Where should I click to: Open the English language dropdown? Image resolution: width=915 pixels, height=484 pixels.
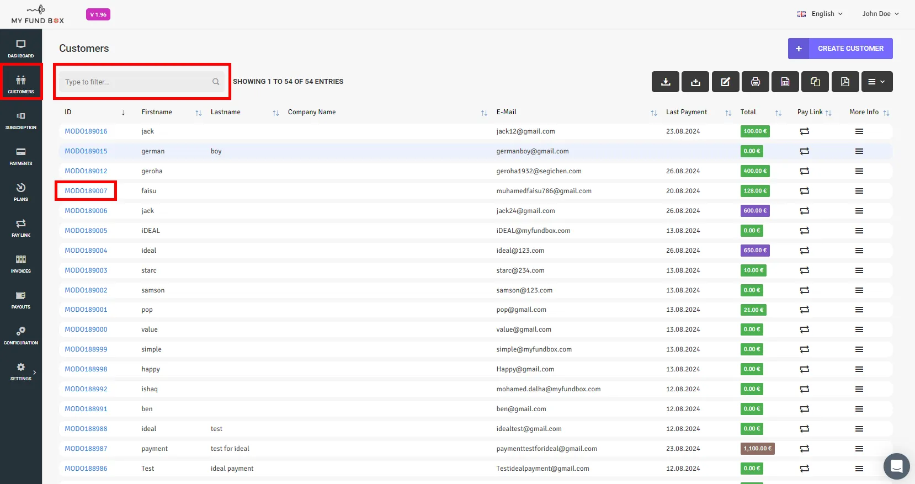coord(820,14)
